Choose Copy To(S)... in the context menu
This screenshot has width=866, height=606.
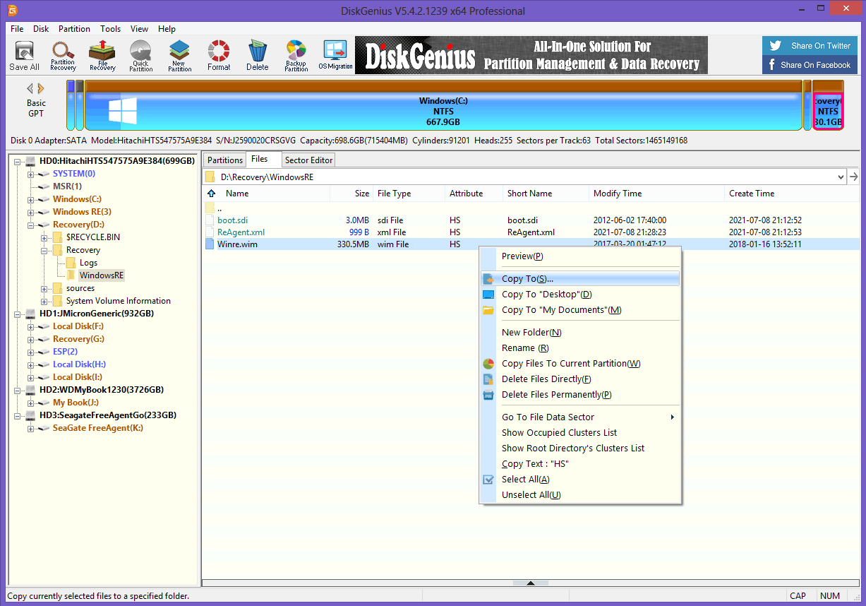(x=579, y=279)
